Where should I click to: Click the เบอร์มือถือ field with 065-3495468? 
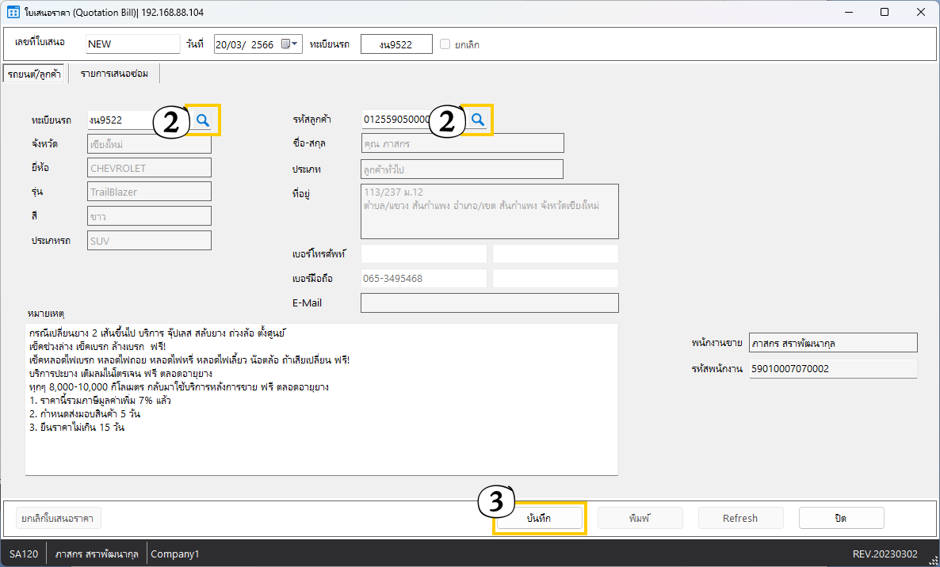click(x=423, y=279)
